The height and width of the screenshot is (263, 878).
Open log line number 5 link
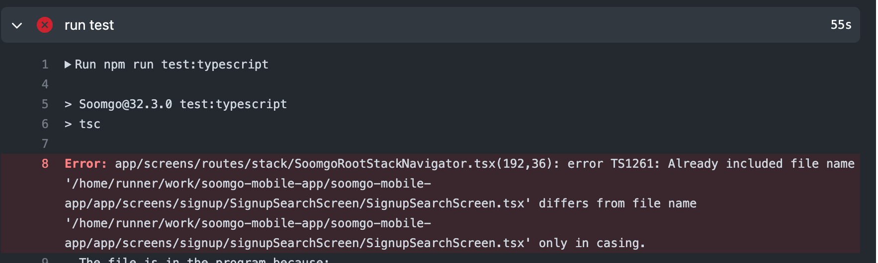tap(45, 104)
